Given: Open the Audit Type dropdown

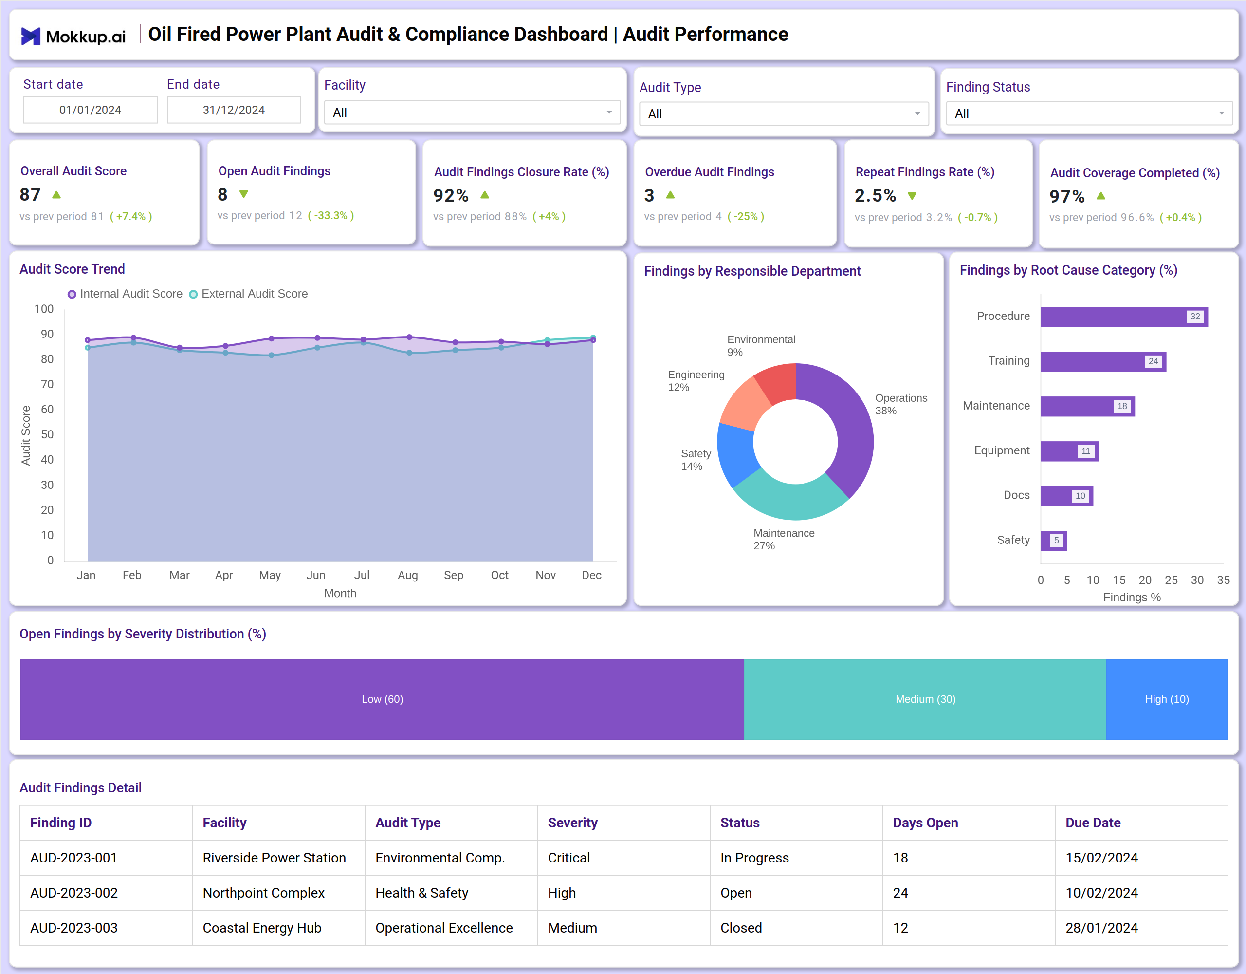Looking at the screenshot, I should [784, 113].
